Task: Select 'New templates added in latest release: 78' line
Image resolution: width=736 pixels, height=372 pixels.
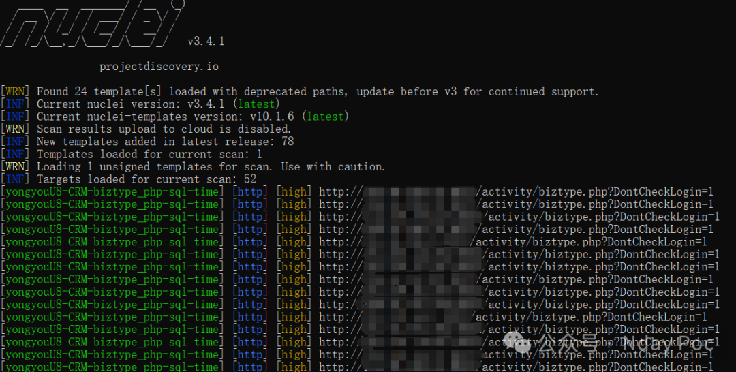Action: click(x=147, y=141)
